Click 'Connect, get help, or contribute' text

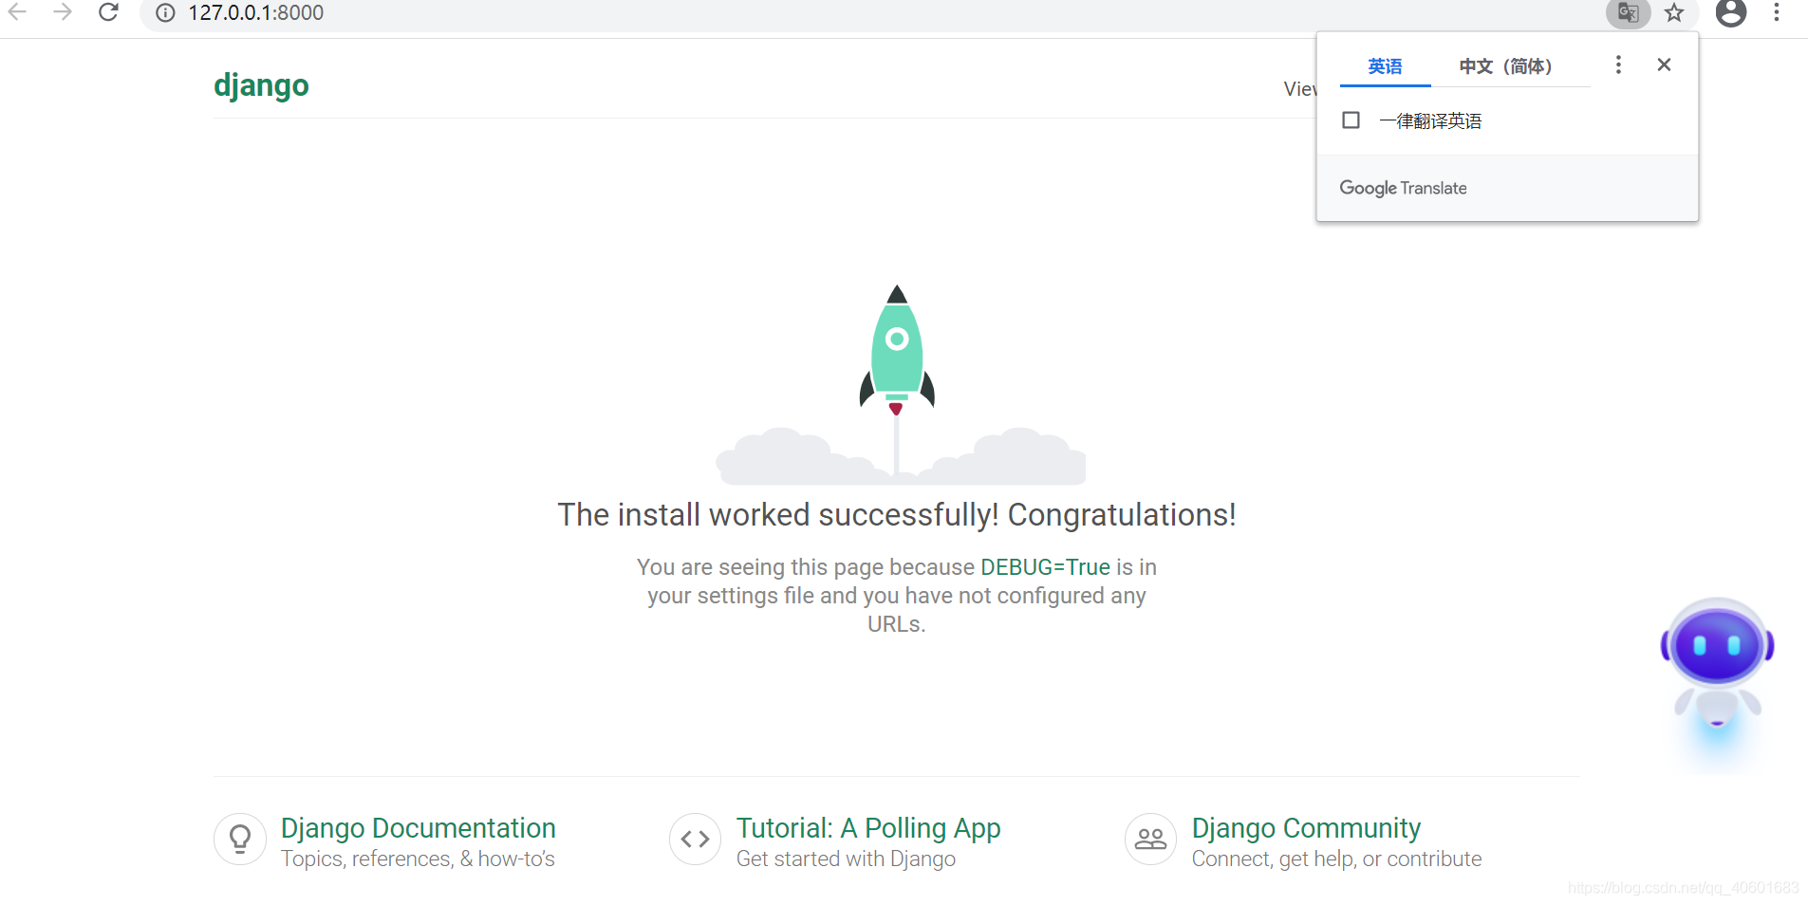point(1336,859)
